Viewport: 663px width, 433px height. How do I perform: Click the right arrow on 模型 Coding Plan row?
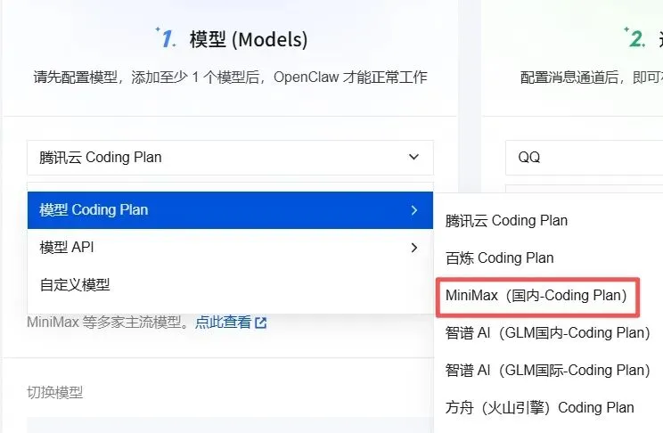pyautogui.click(x=414, y=210)
